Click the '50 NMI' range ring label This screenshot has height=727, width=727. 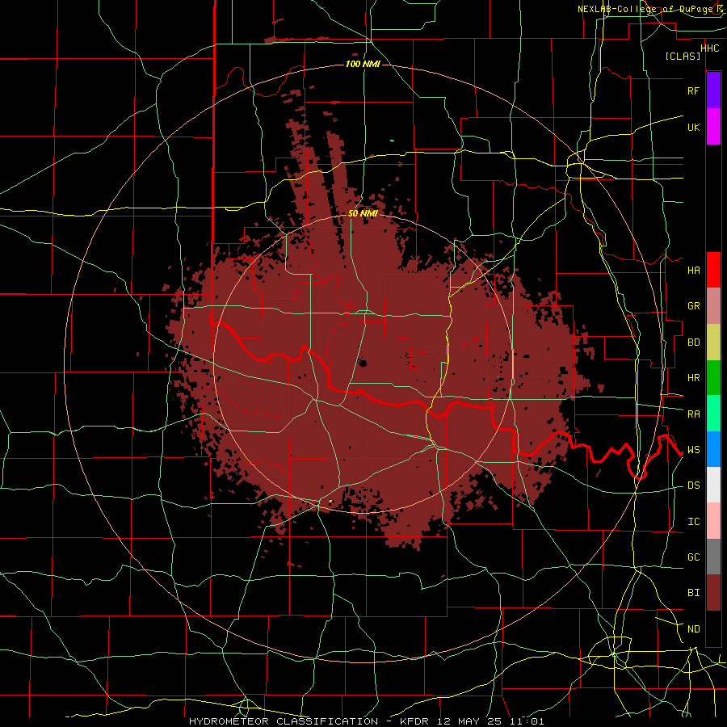[363, 213]
